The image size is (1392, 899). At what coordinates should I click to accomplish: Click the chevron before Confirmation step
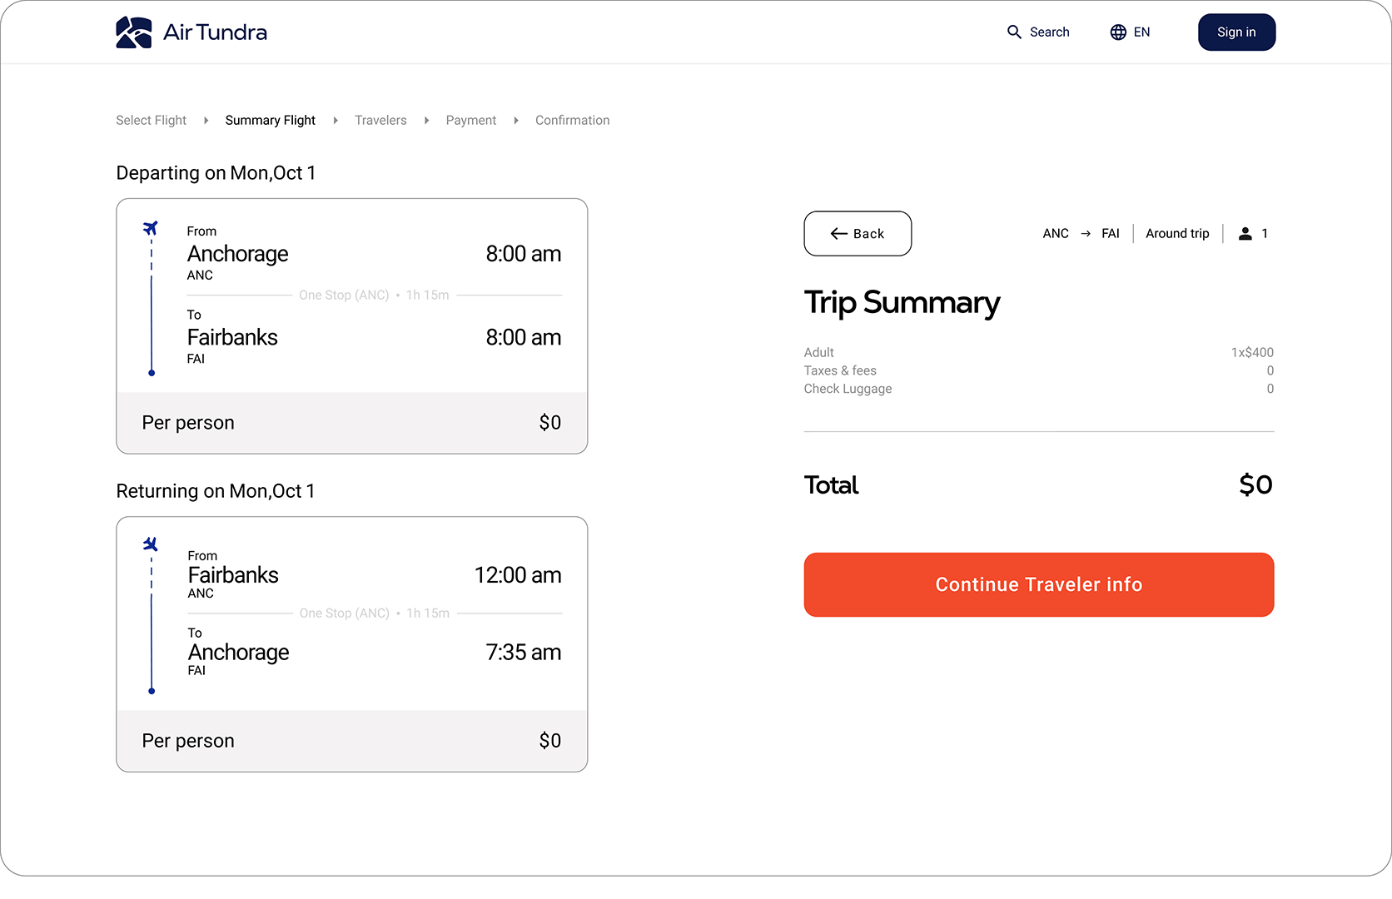[x=516, y=121]
